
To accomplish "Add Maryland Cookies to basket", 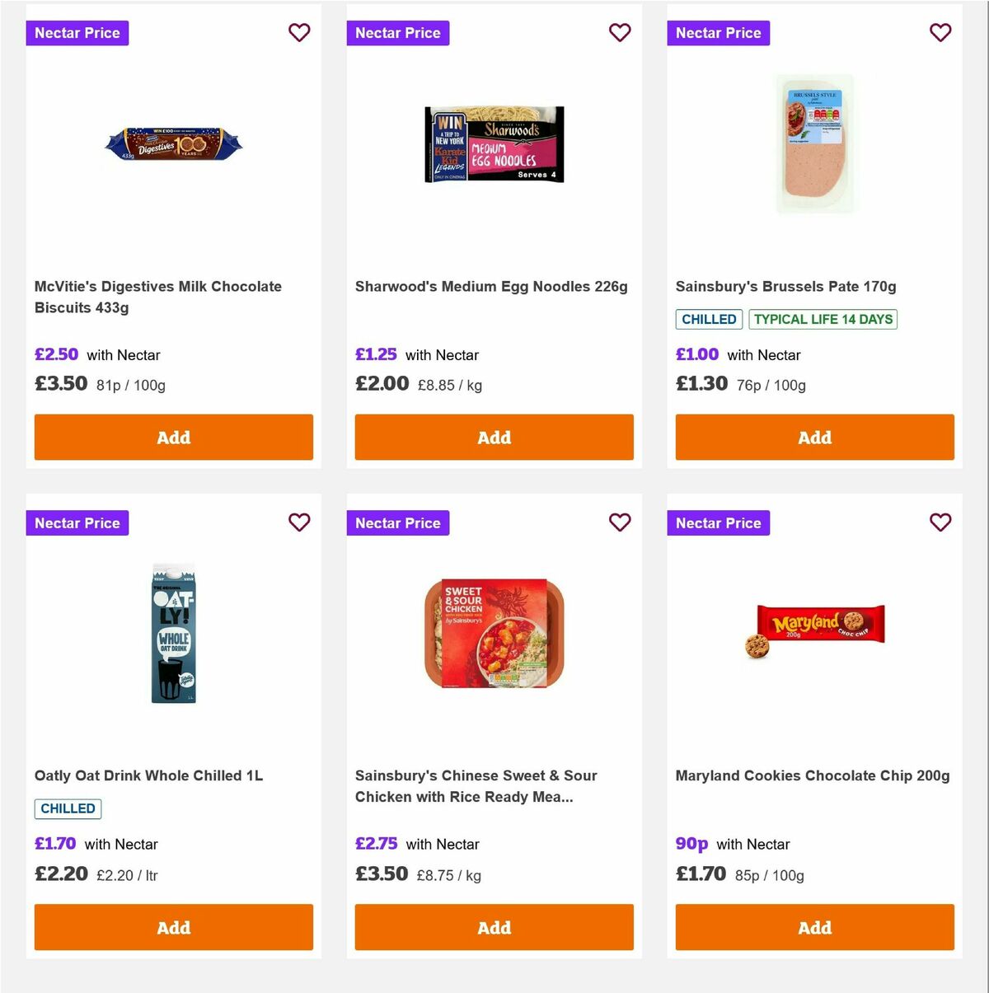I will pos(814,926).
